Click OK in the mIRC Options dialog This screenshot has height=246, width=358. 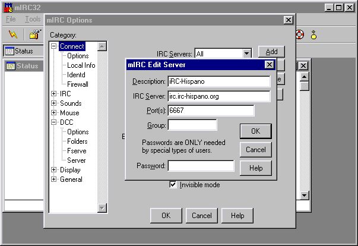pyautogui.click(x=166, y=215)
